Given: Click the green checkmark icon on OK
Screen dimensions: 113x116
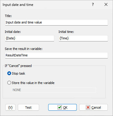Looking at the screenshot, I should (60, 107).
